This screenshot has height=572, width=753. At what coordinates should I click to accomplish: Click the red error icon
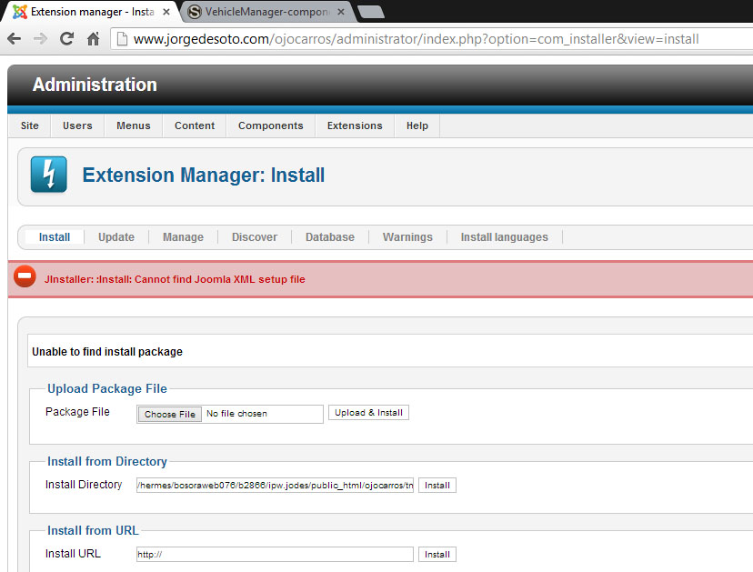25,278
